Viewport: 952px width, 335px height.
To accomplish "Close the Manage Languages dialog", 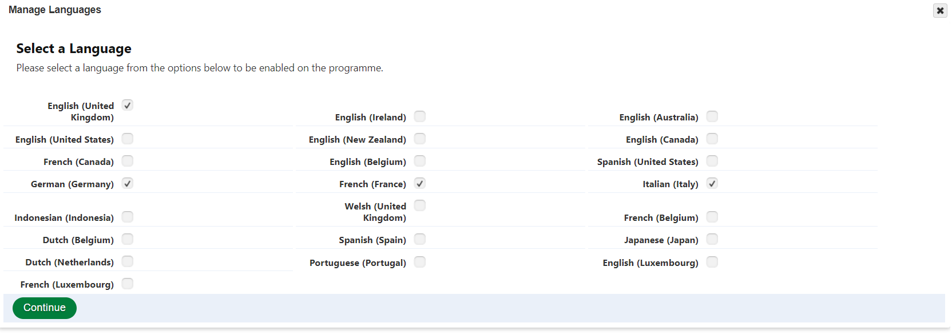I will [x=940, y=10].
